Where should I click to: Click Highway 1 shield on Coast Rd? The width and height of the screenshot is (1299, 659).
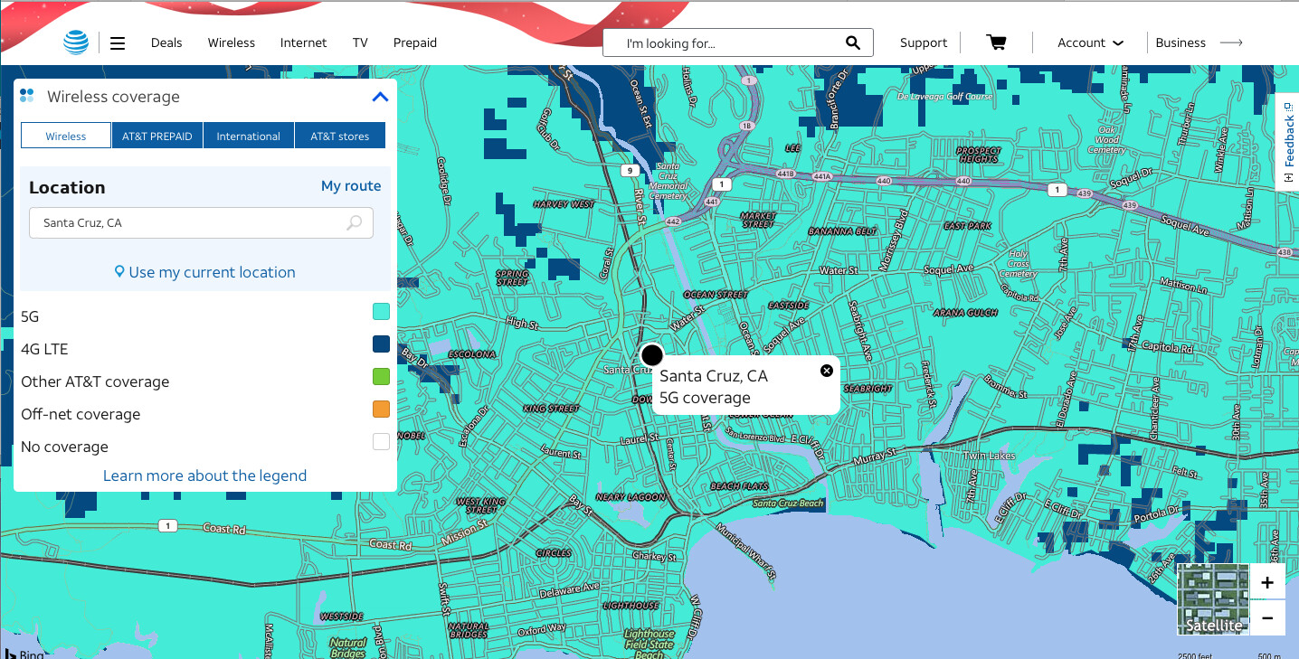pos(166,525)
